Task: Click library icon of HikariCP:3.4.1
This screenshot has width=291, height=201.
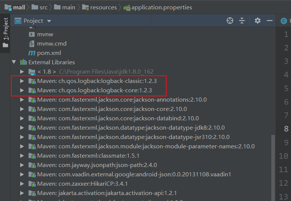Action: [32, 184]
